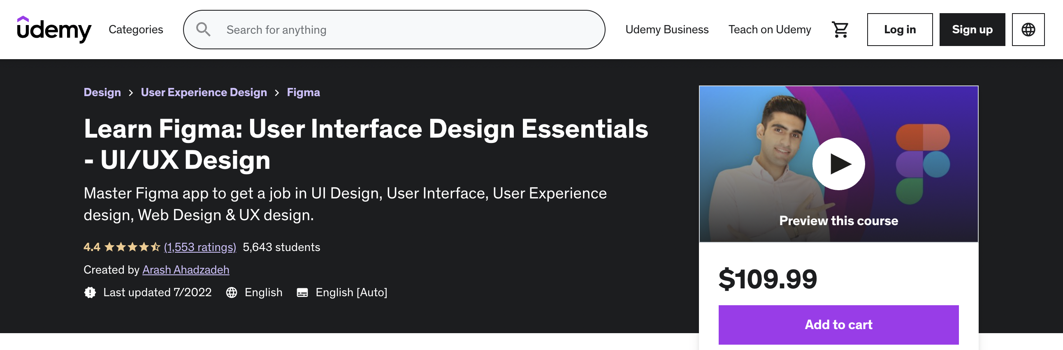Image resolution: width=1063 pixels, height=350 pixels.
Task: Go to the Figma breadcrumb
Action: (x=303, y=92)
